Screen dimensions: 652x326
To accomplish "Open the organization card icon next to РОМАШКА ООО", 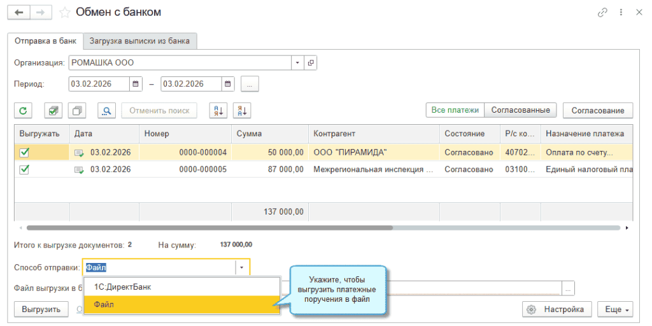I will coord(311,62).
